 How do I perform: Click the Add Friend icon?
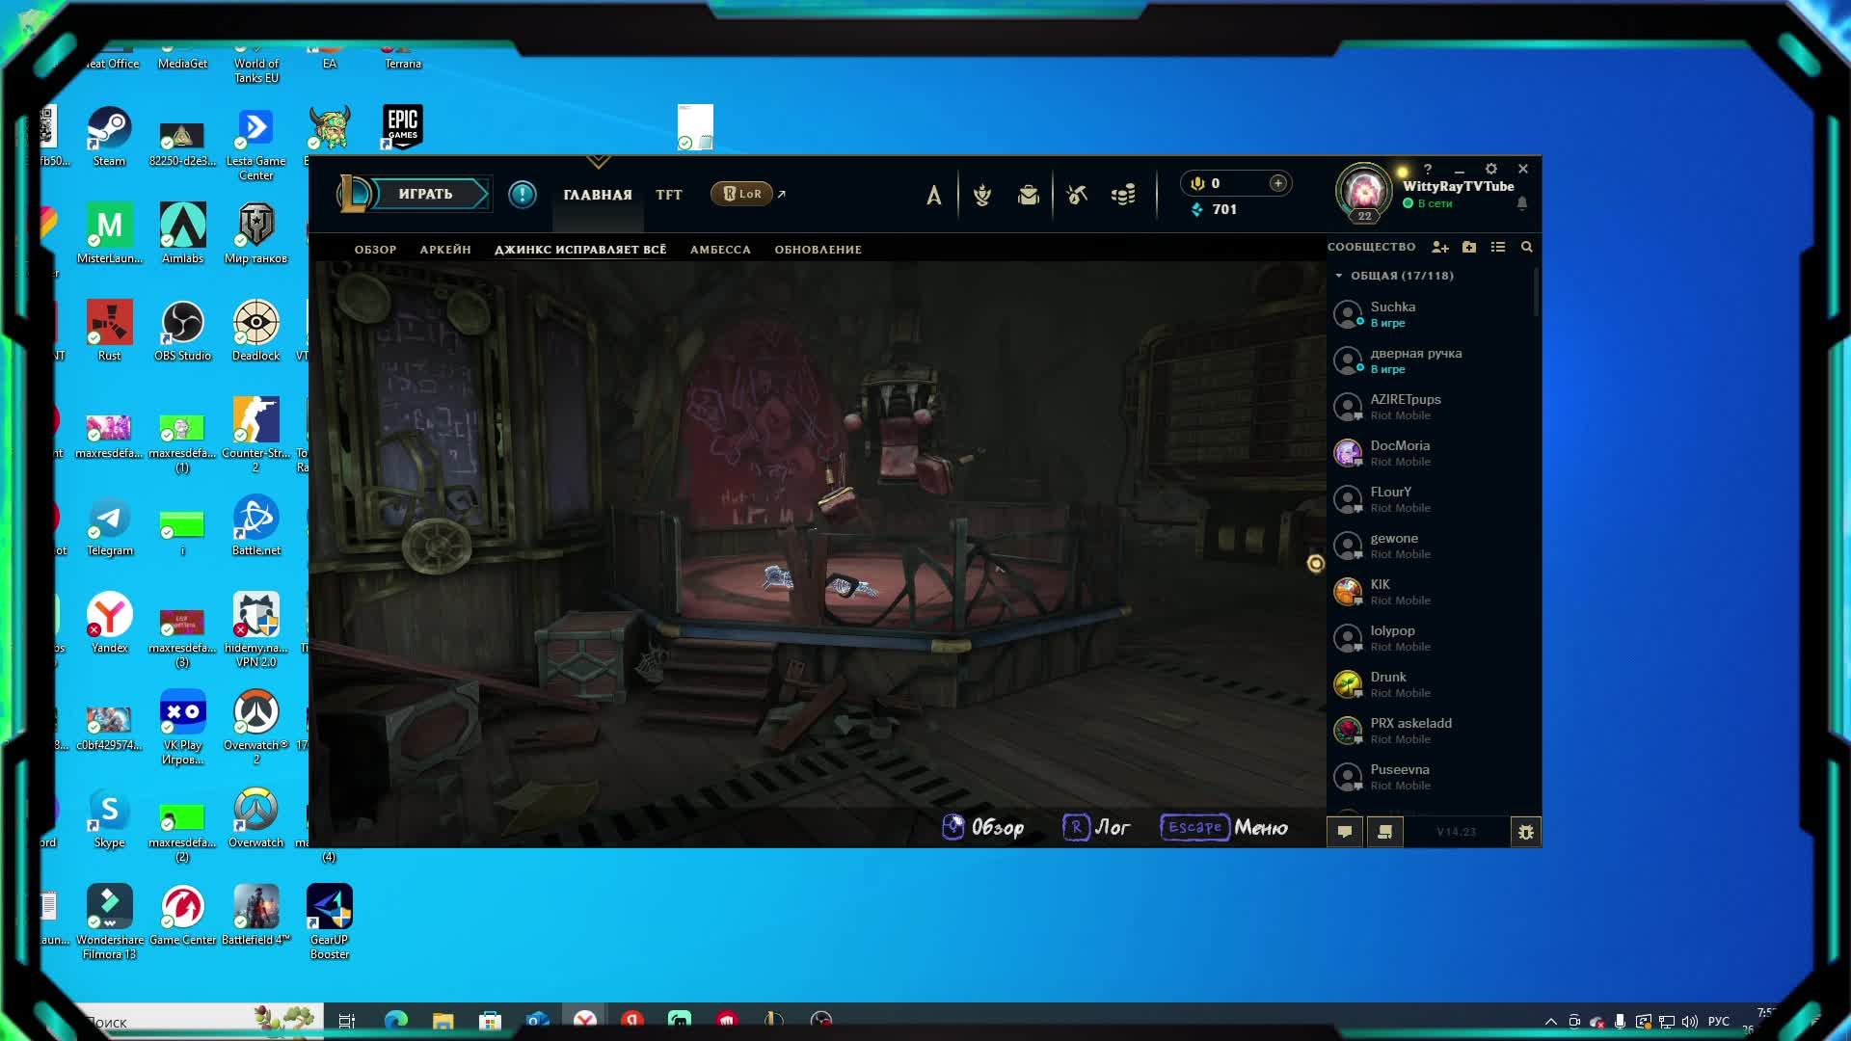click(1440, 248)
